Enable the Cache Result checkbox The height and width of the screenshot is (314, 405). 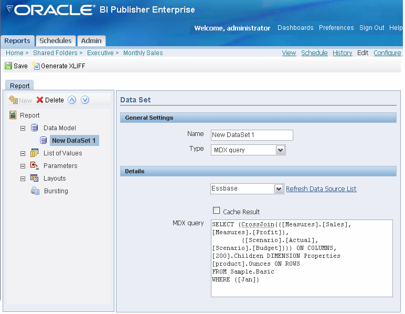216,211
